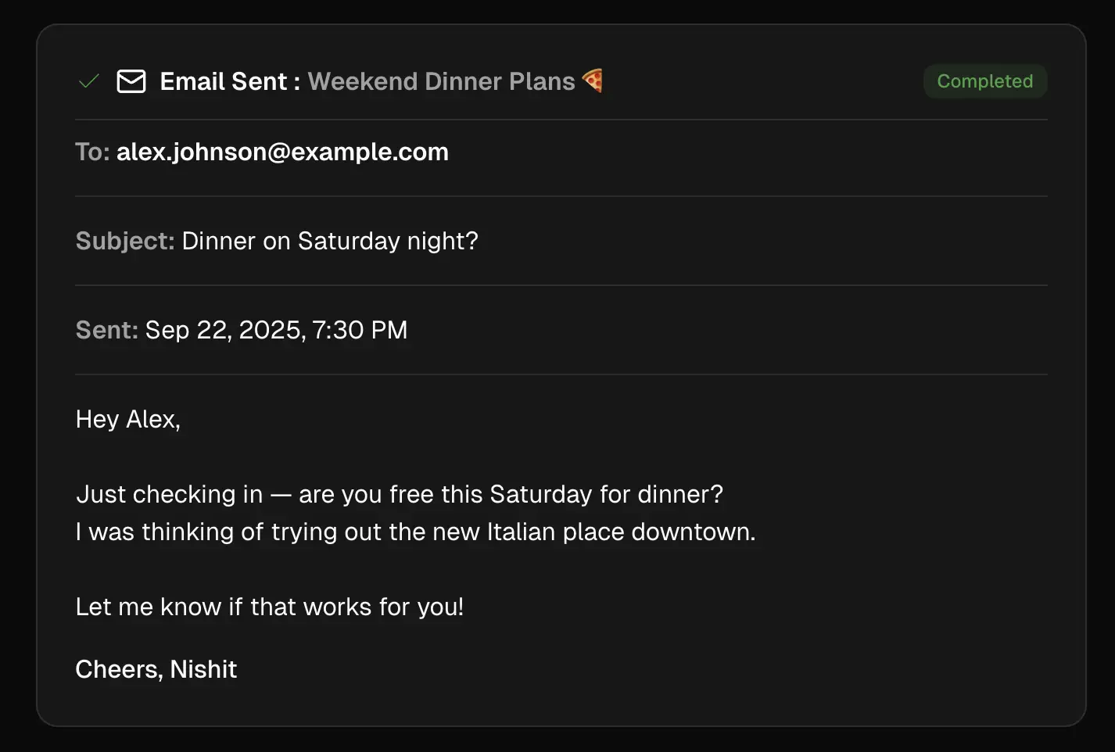Screen dimensions: 1115x752
Task: Click the green checkmark icon
Action: [89, 81]
